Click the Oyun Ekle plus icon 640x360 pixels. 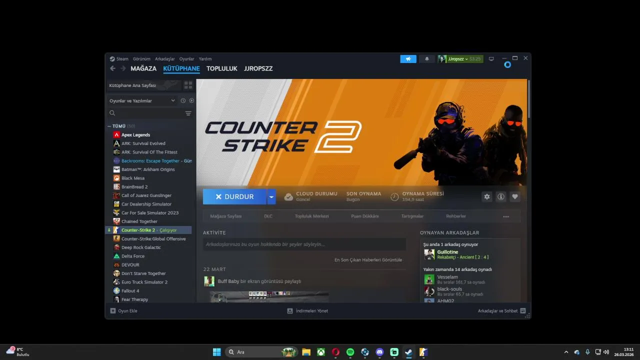point(113,311)
